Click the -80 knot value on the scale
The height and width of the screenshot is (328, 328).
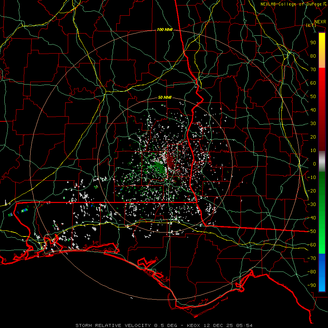point(312,272)
